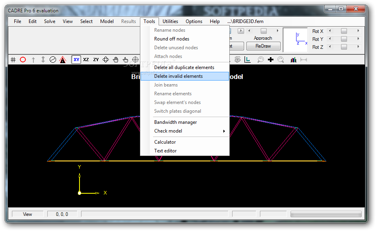376x231 pixels.
Task: Click the red triangle support icon
Action: [x=63, y=60]
